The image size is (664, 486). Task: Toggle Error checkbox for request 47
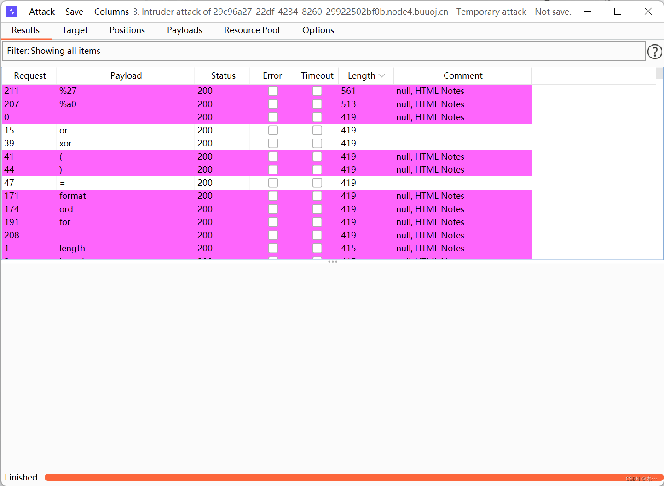(x=273, y=183)
